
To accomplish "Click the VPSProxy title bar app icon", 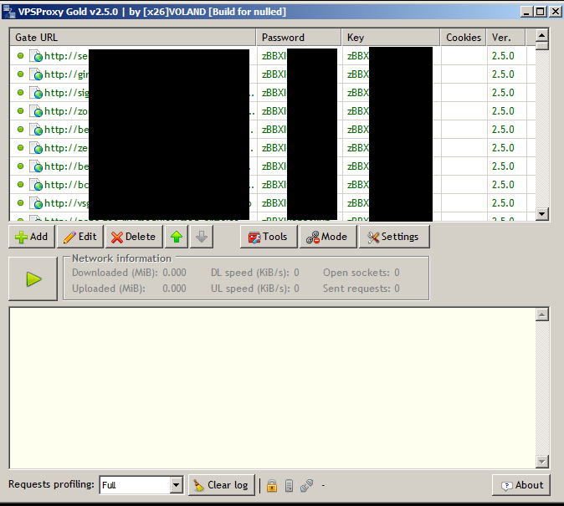I will tap(9, 12).
